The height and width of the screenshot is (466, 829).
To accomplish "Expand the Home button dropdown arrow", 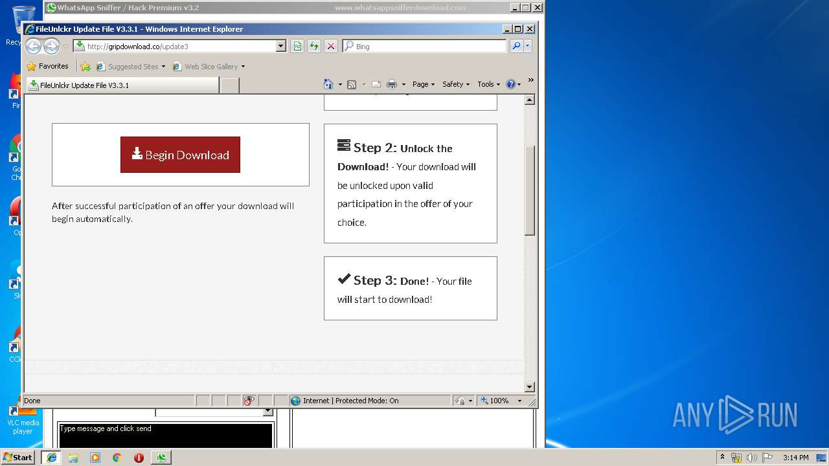I will [x=341, y=84].
